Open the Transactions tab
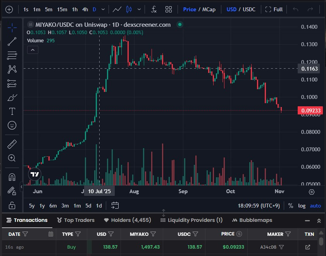326x256 pixels. (27, 220)
